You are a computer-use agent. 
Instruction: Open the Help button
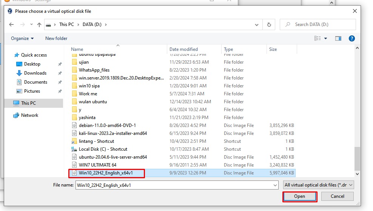click(351, 38)
